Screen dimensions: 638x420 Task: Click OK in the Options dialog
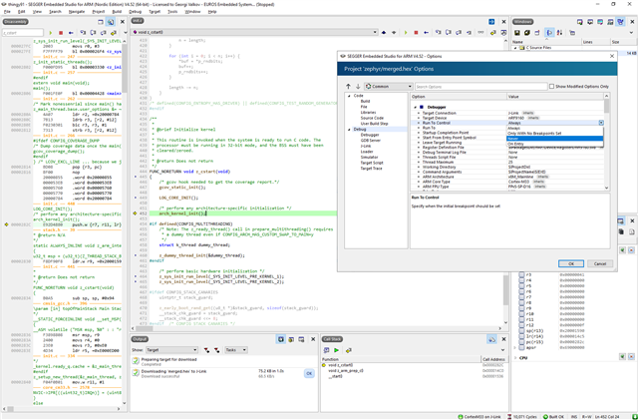[570, 263]
